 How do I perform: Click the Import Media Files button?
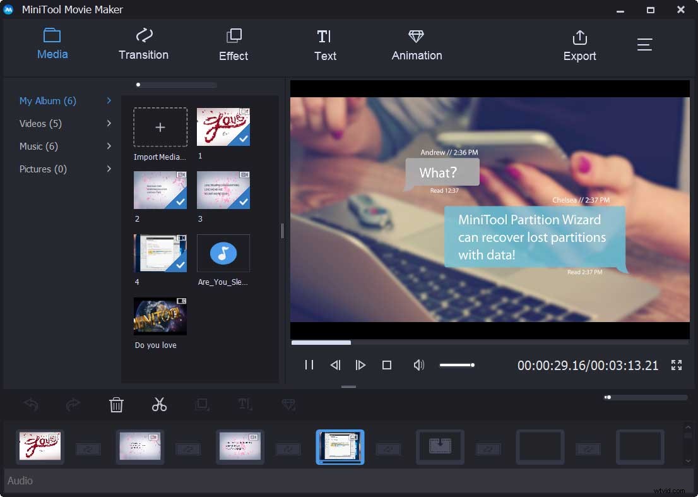click(x=160, y=126)
